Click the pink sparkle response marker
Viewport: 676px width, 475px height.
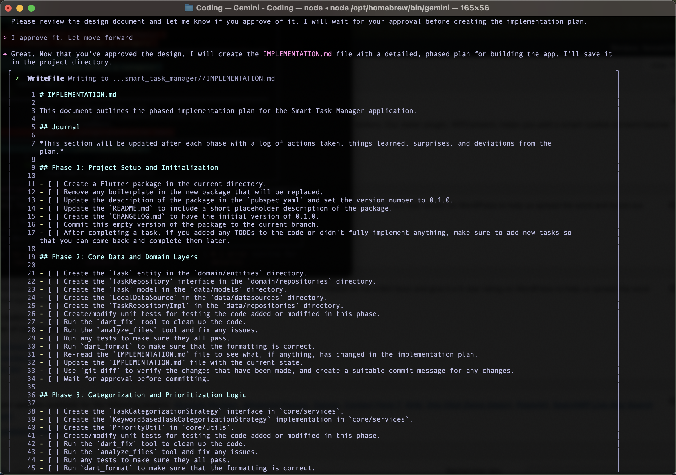tap(5, 54)
